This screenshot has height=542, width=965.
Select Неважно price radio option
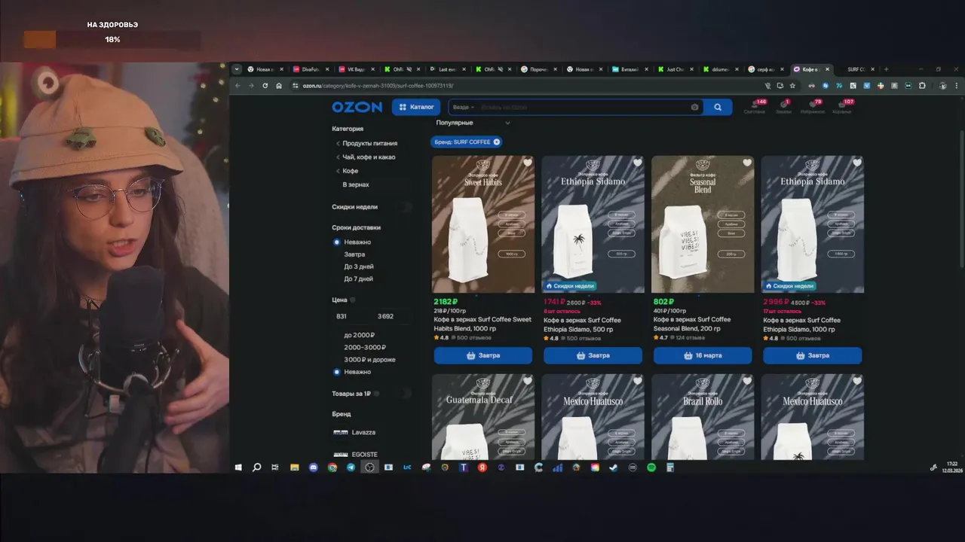(337, 372)
